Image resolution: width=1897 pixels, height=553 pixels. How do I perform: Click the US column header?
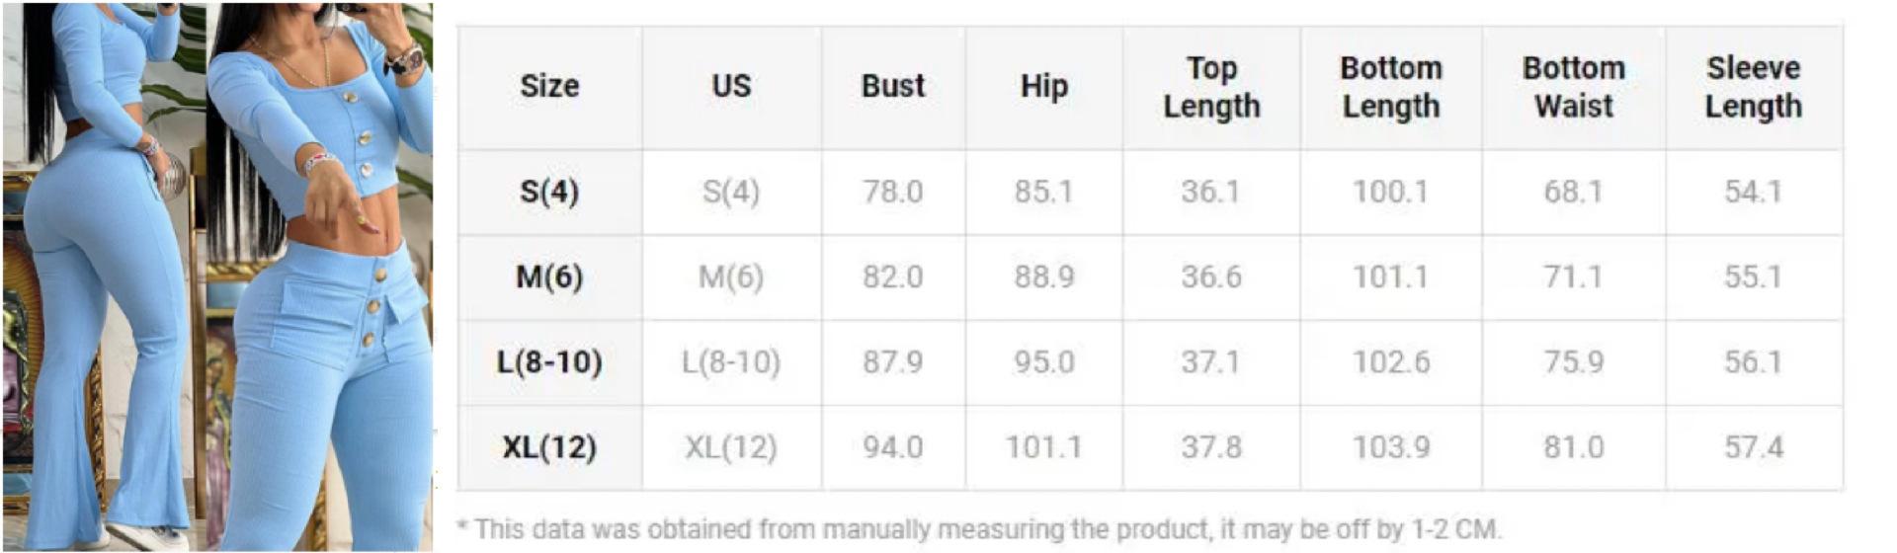tap(731, 87)
